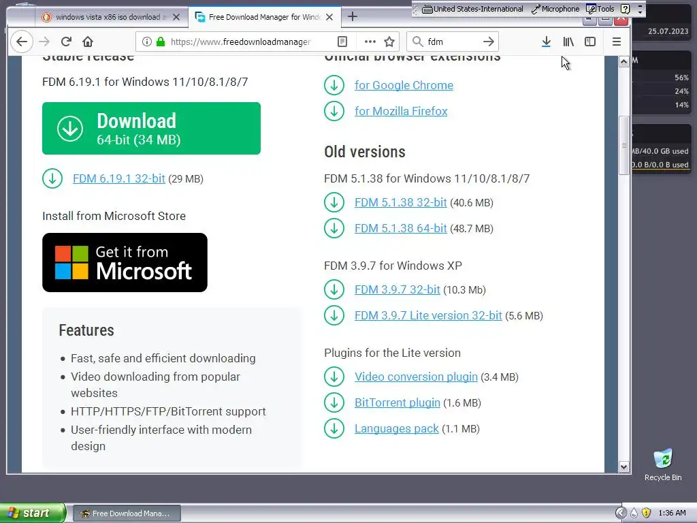The height and width of the screenshot is (523, 697).
Task: Go back to the previous page
Action: [x=21, y=42]
